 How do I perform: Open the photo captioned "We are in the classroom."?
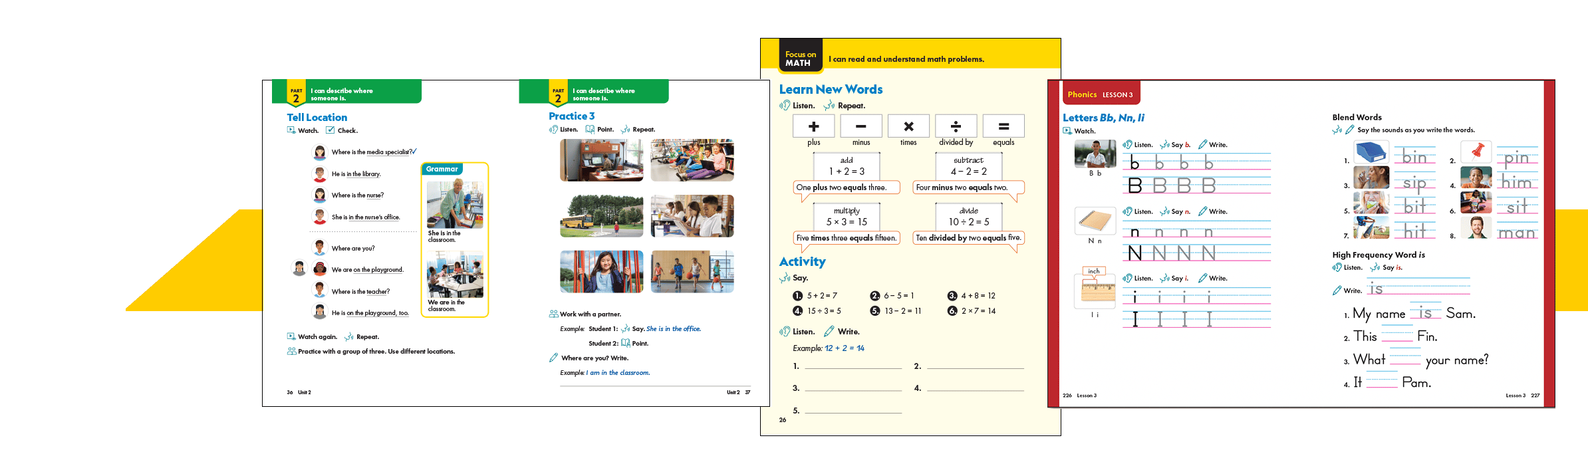point(455,275)
